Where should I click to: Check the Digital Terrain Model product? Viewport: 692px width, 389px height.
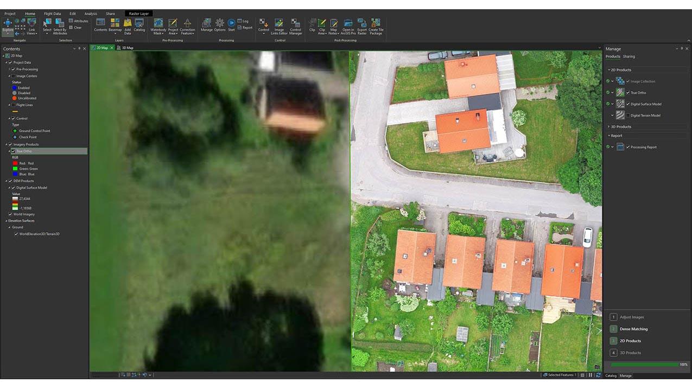(x=628, y=116)
